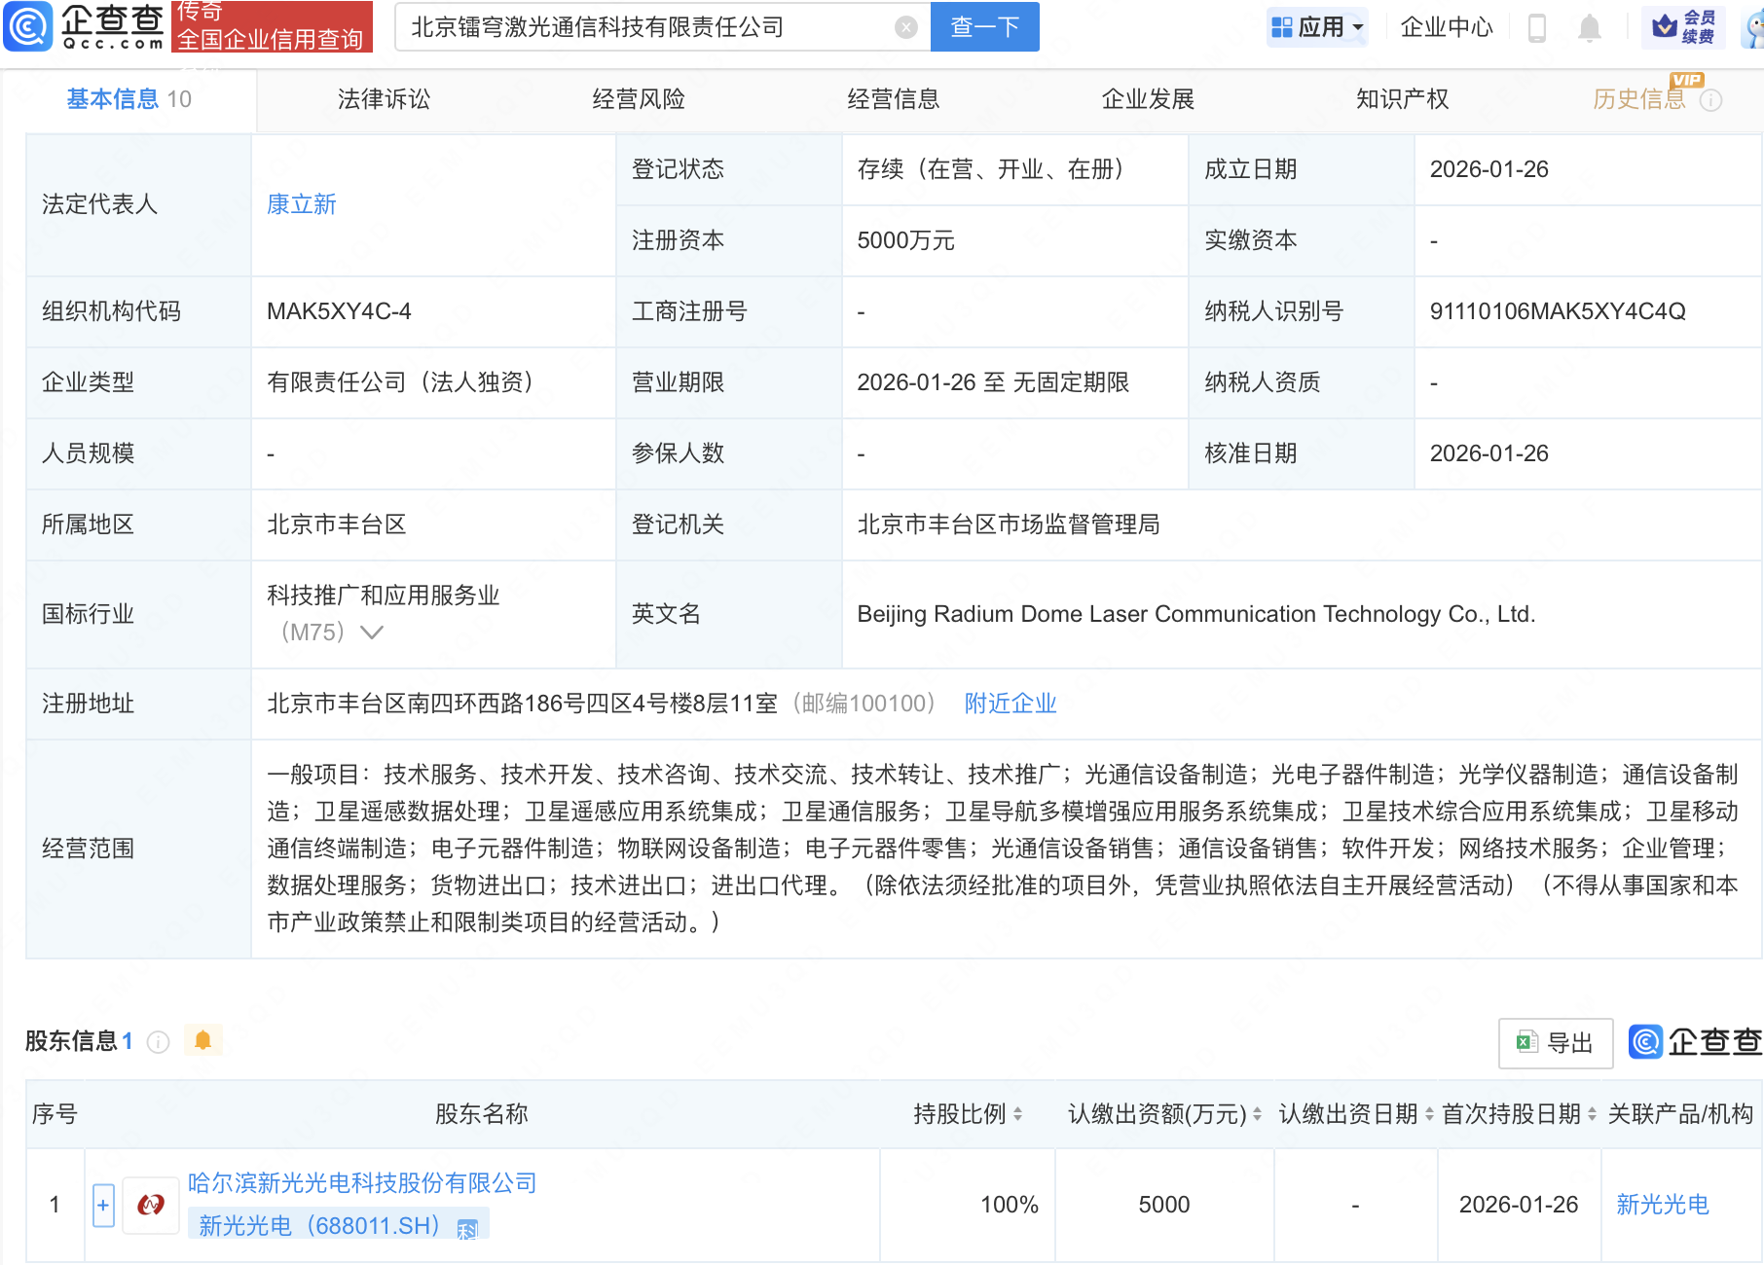
Task: Click the company name search field
Action: coord(643,27)
